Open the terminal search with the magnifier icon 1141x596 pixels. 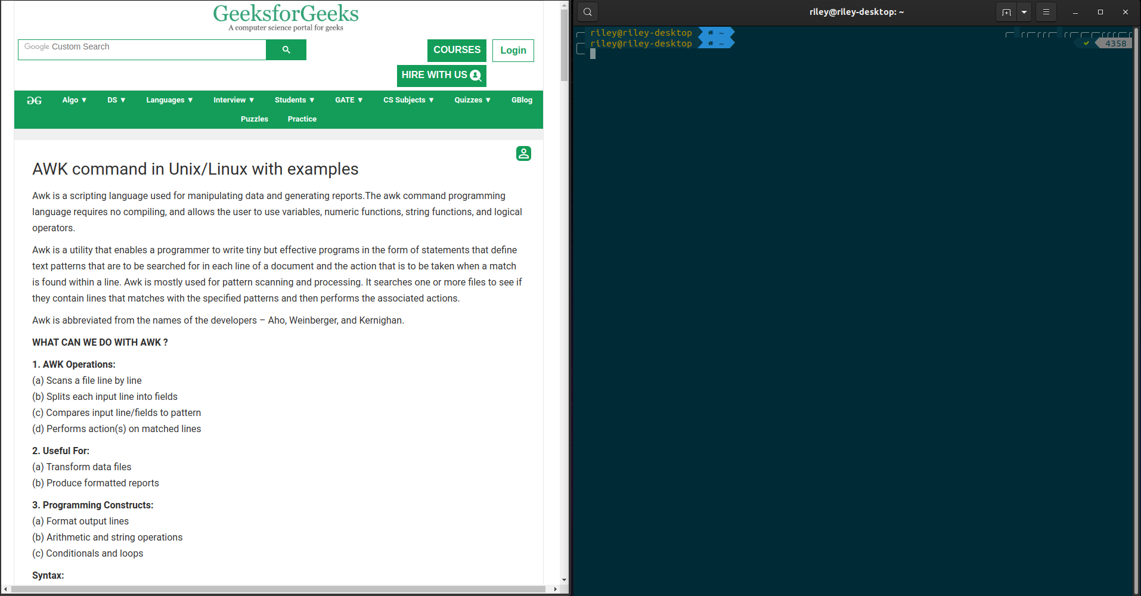click(587, 12)
